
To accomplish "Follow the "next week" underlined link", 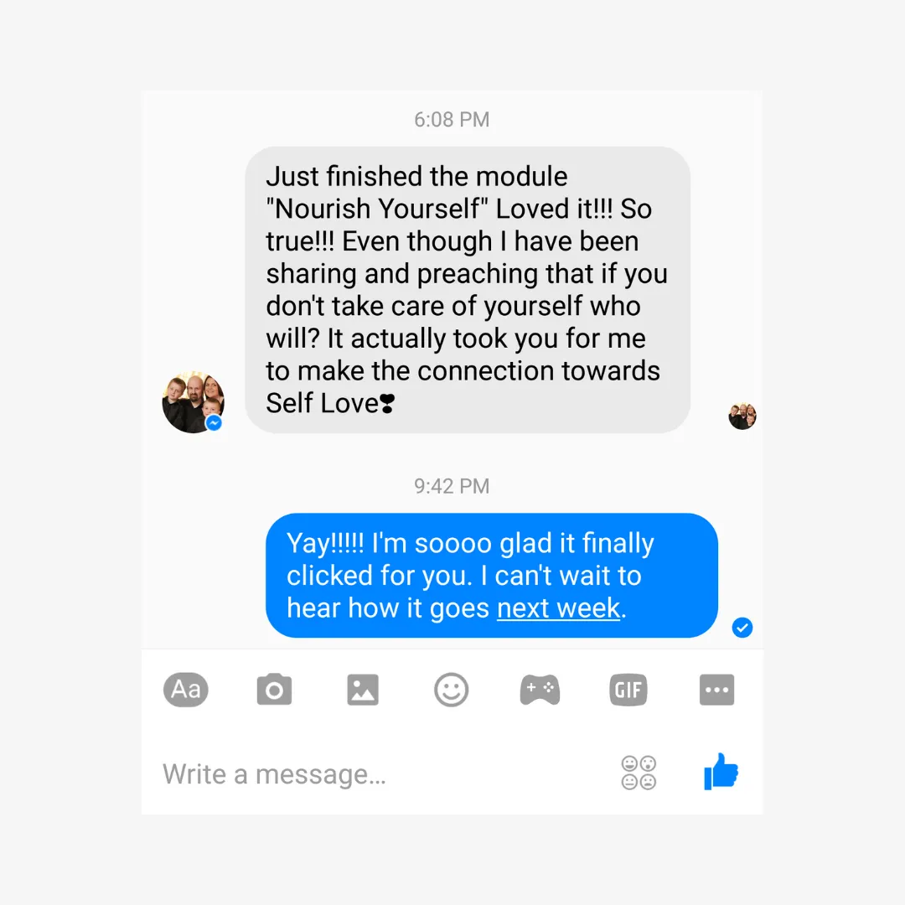I will (558, 608).
